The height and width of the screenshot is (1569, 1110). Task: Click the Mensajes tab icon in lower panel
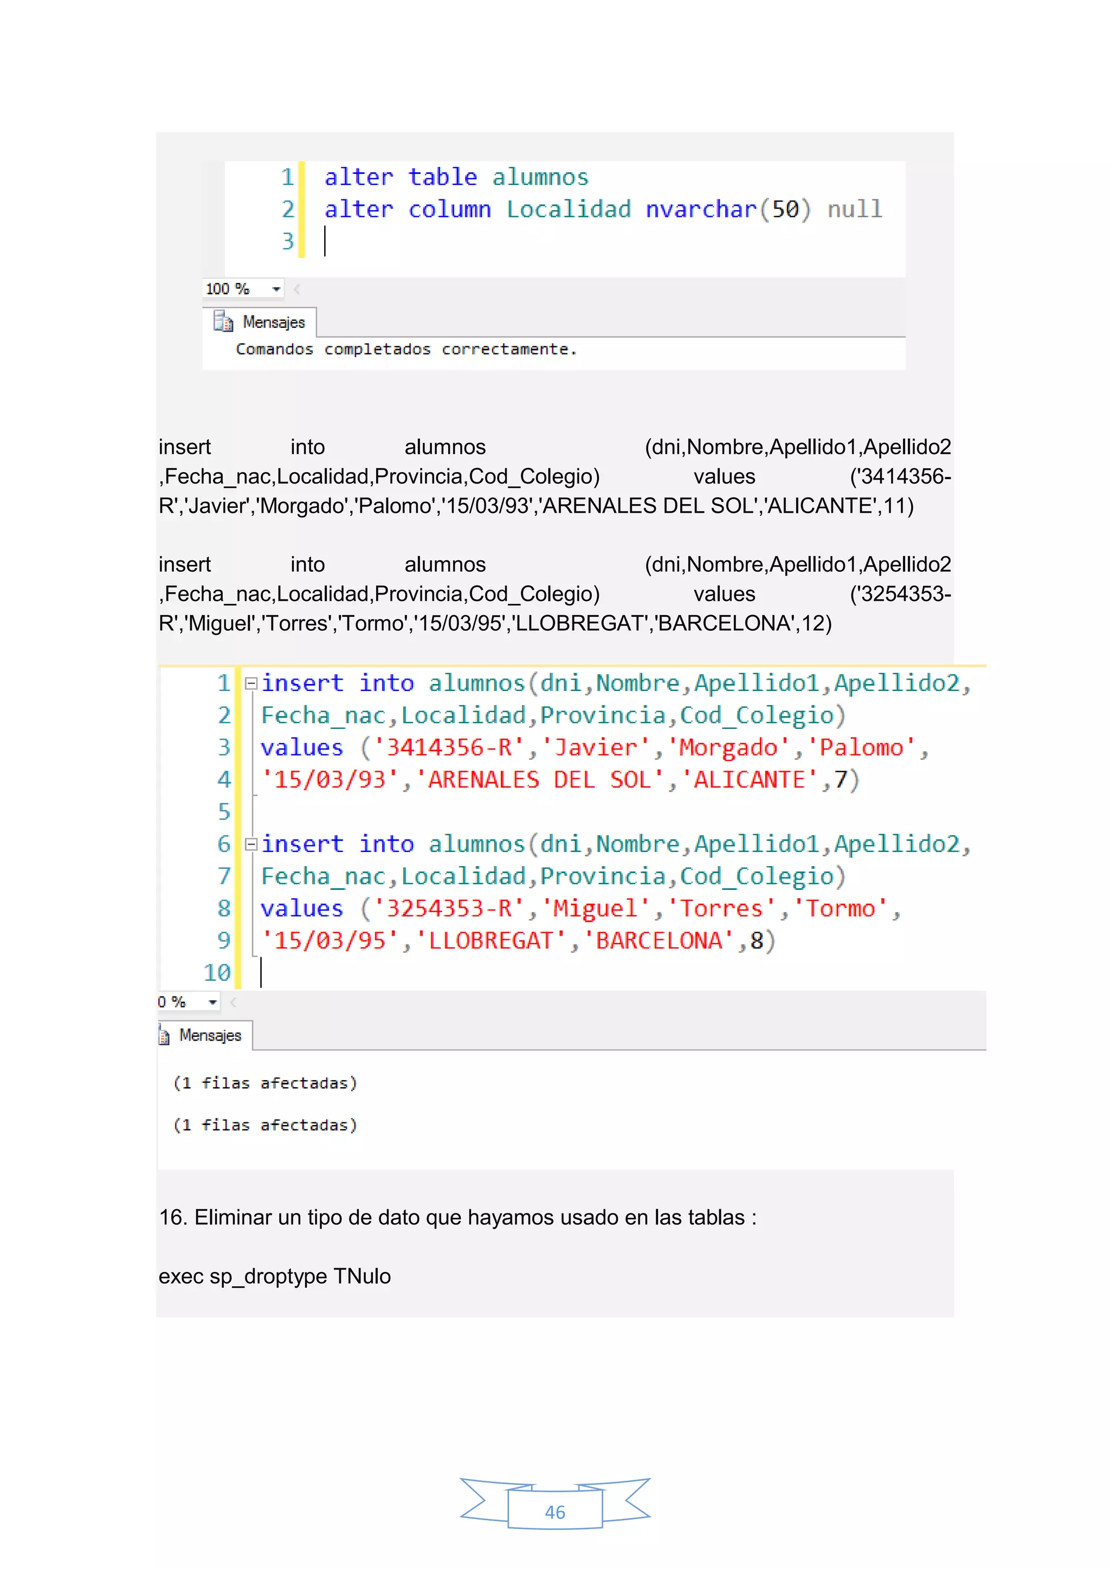pyautogui.click(x=164, y=1036)
